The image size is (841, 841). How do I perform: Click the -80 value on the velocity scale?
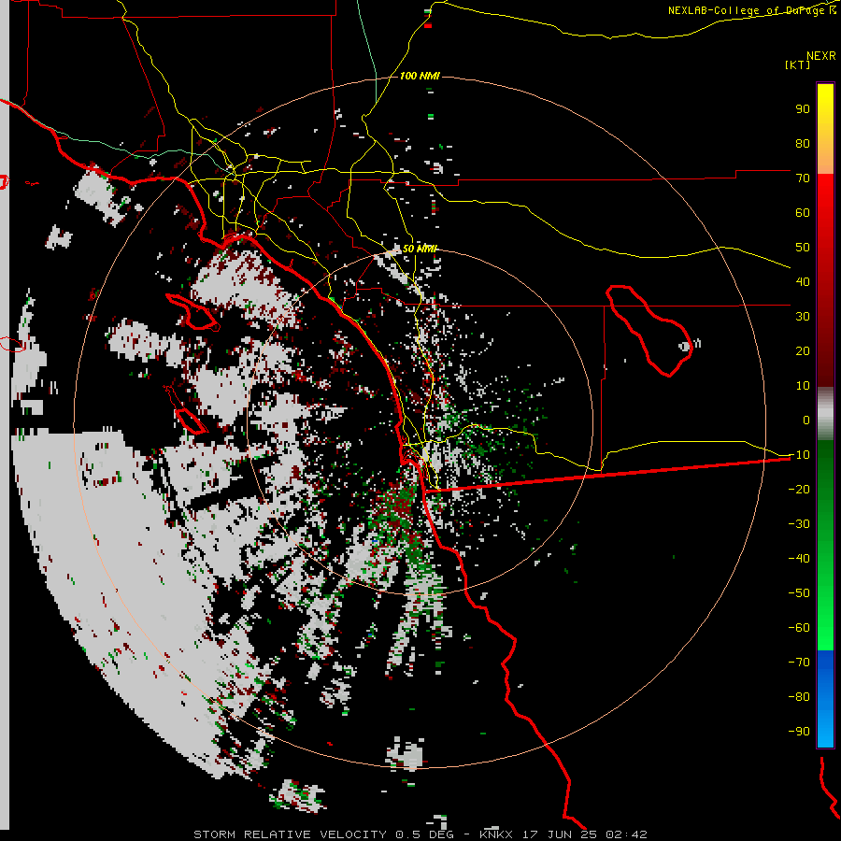click(799, 697)
